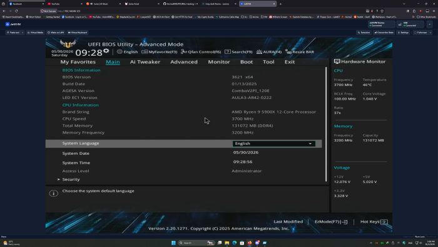Click the JetKVM Device Connected status box
Screen dimensions: 438x247
[x=382, y=24]
